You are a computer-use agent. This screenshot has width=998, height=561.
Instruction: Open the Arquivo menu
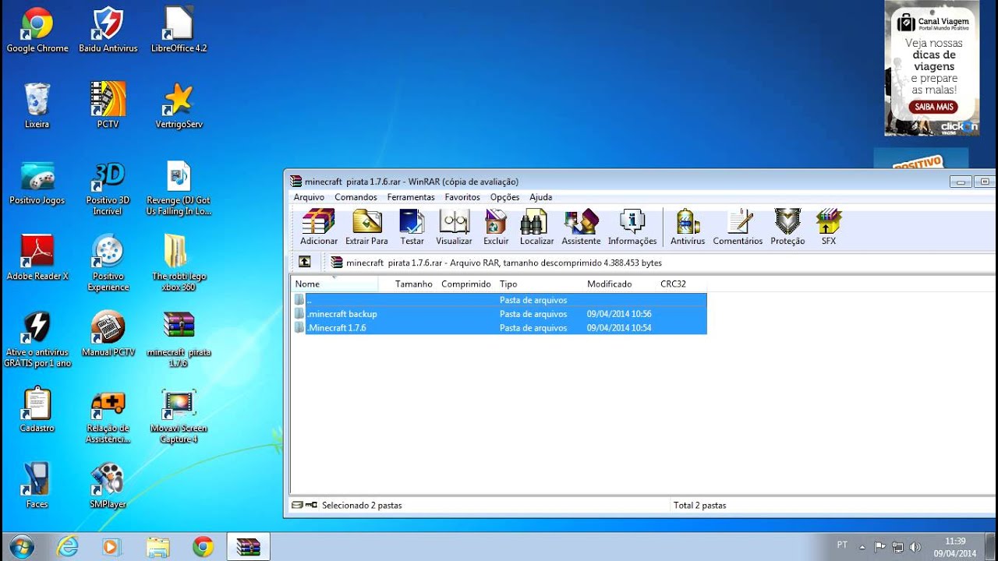click(309, 197)
